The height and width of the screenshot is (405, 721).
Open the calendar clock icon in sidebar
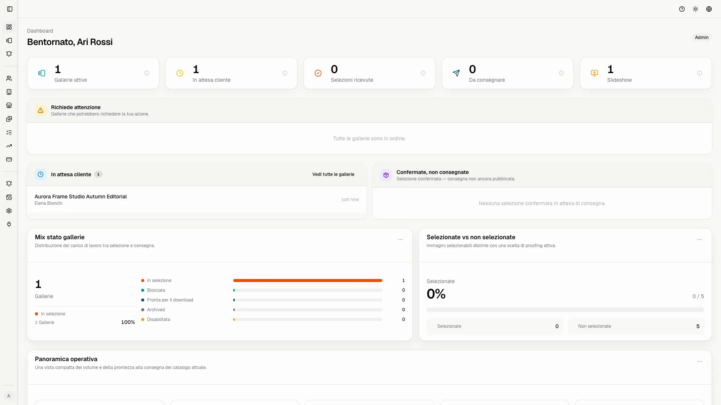click(x=9, y=197)
